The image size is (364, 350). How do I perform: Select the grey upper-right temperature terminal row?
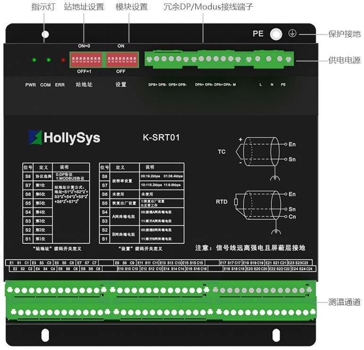tap(262, 290)
